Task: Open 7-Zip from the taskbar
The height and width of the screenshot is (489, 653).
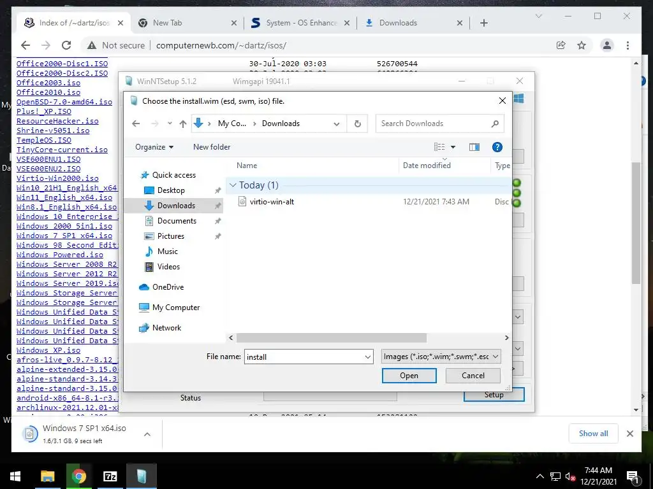Action: point(110,476)
